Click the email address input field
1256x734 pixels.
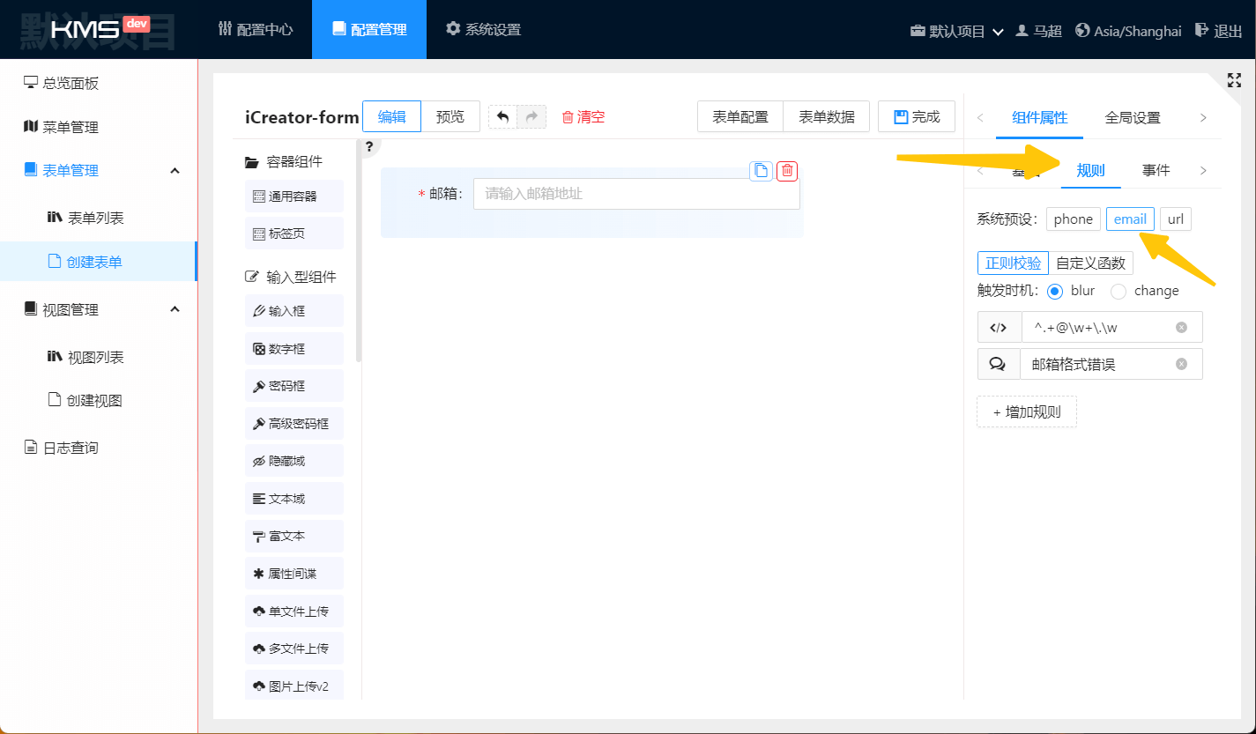[635, 194]
